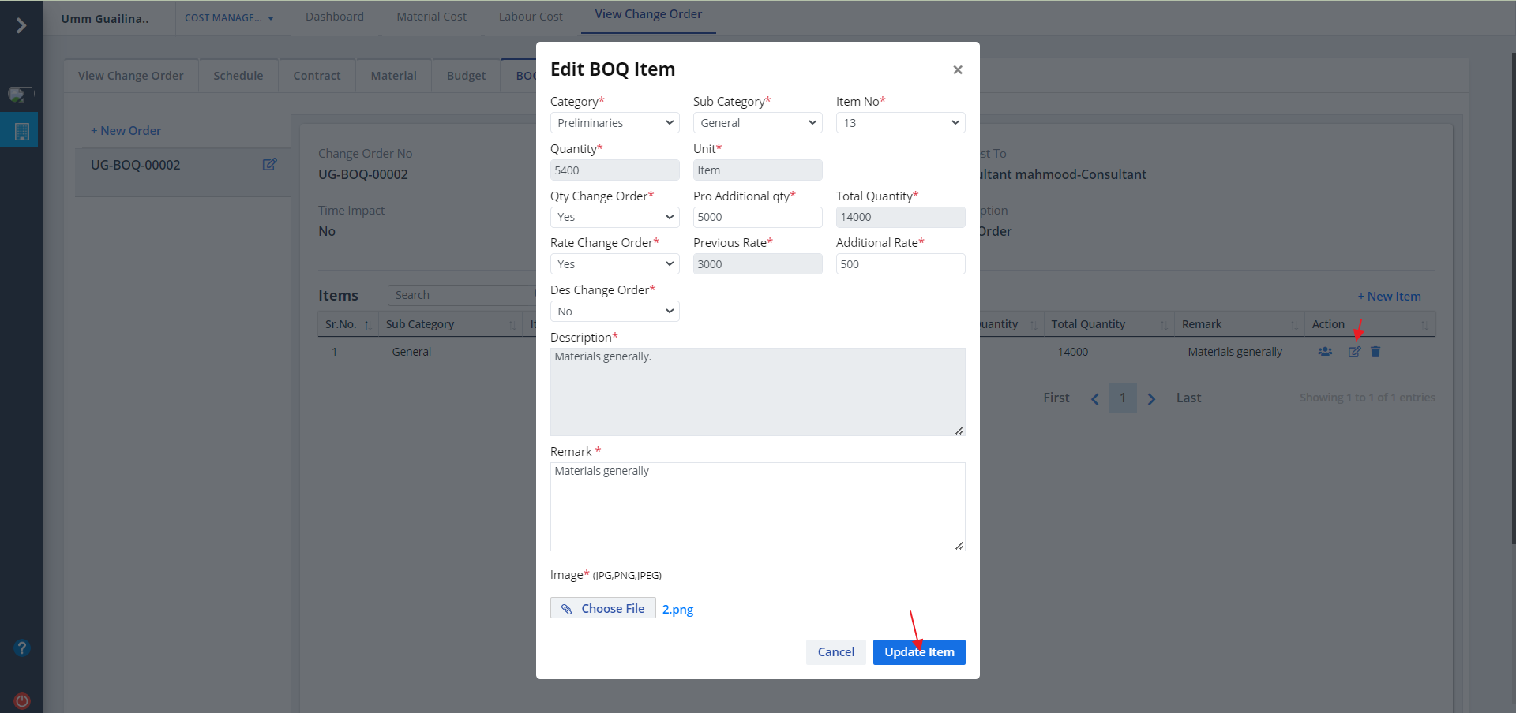Click the users group icon in Action column
This screenshot has height=713, width=1516.
click(1325, 352)
